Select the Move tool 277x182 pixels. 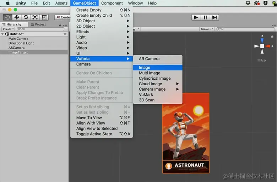[x=17, y=17]
